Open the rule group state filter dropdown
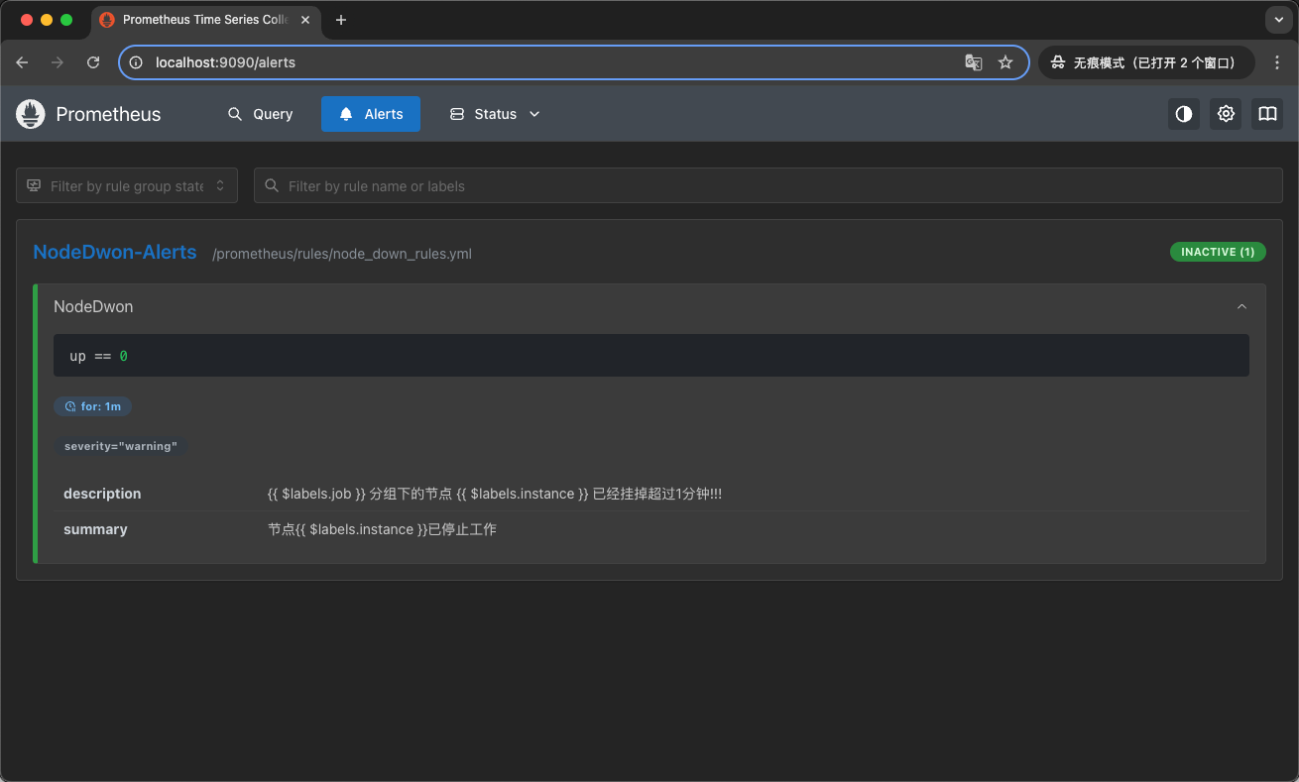1299x782 pixels. [126, 185]
